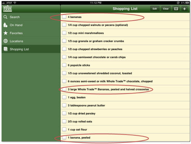Click the Search magnifier icon
The image size is (191, 144).
point(5,17)
